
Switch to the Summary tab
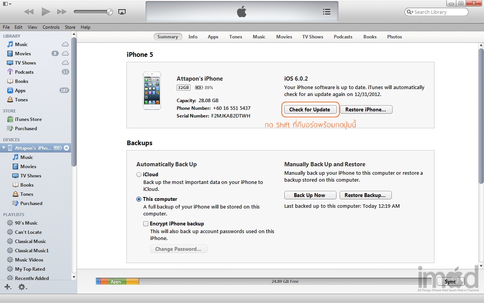click(x=168, y=37)
